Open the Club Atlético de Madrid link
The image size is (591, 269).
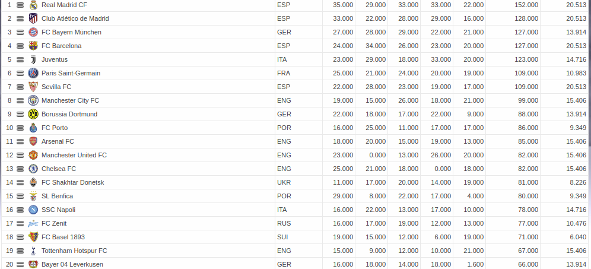pyautogui.click(x=75, y=18)
